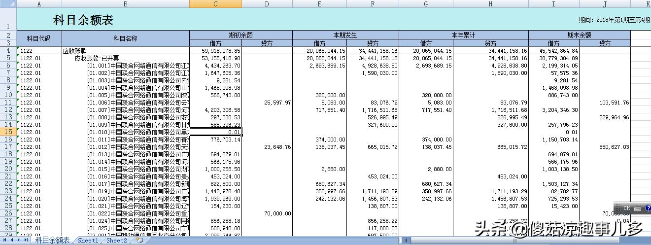Select column B header
Viewport: 651px width, 245px height.
[x=125, y=3]
